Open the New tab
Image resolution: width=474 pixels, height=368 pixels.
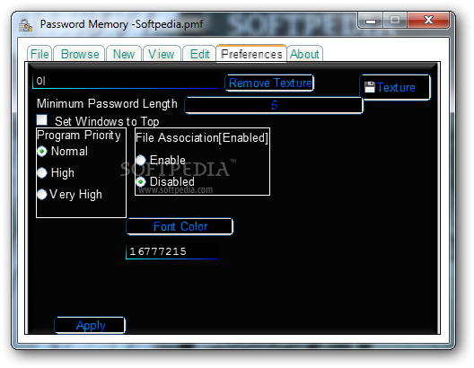pos(124,54)
